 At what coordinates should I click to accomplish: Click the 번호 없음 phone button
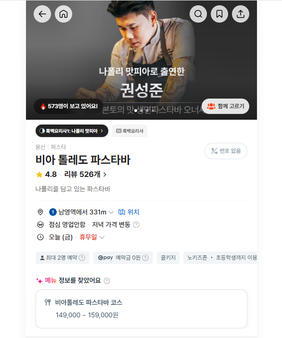point(226,151)
